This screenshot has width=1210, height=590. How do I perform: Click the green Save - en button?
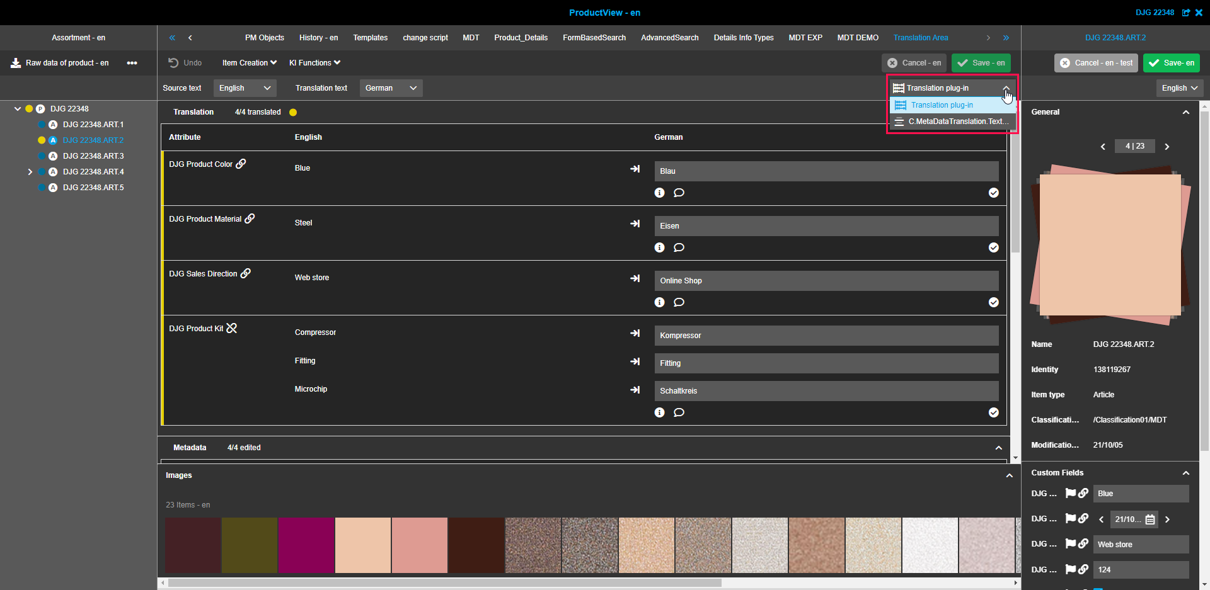coord(981,63)
